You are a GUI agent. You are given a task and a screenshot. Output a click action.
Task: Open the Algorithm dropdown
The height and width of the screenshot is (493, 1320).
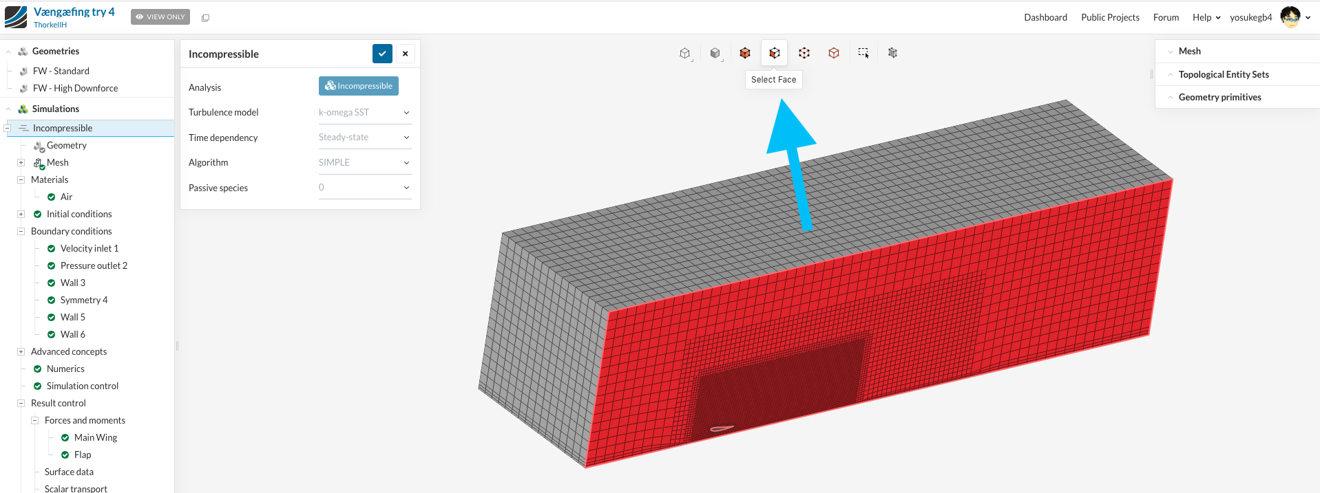point(365,163)
